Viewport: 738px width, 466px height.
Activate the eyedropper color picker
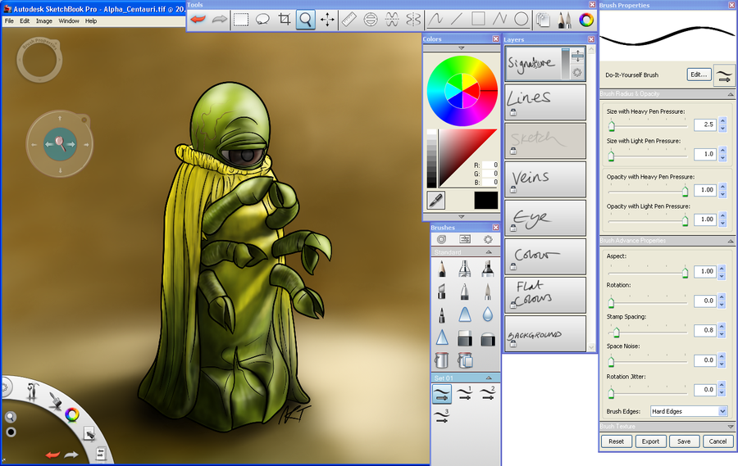click(436, 201)
